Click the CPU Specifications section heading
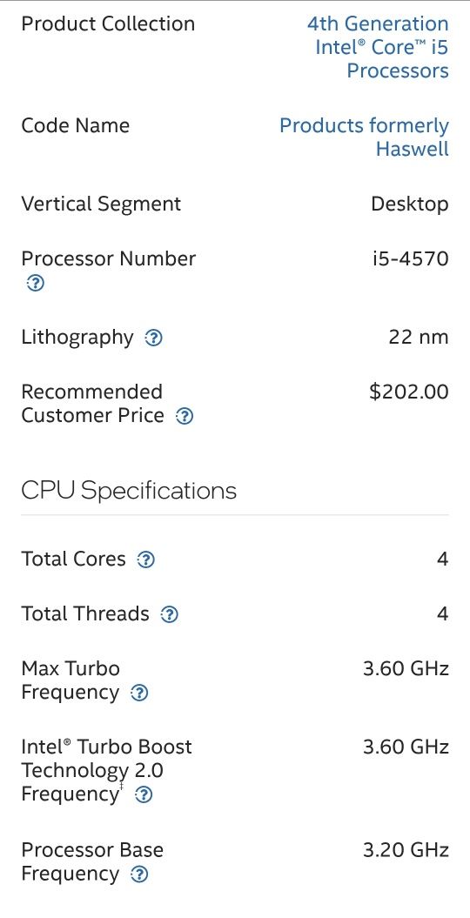Screen dimensions: 470x918 [129, 490]
